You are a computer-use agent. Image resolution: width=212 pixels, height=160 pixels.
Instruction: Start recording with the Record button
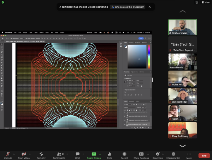click(124, 154)
